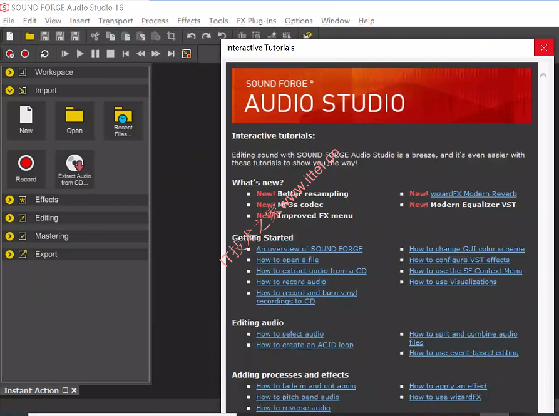The height and width of the screenshot is (416, 559).
Task: Click the Save disk icon in the toolbar
Action: point(45,36)
